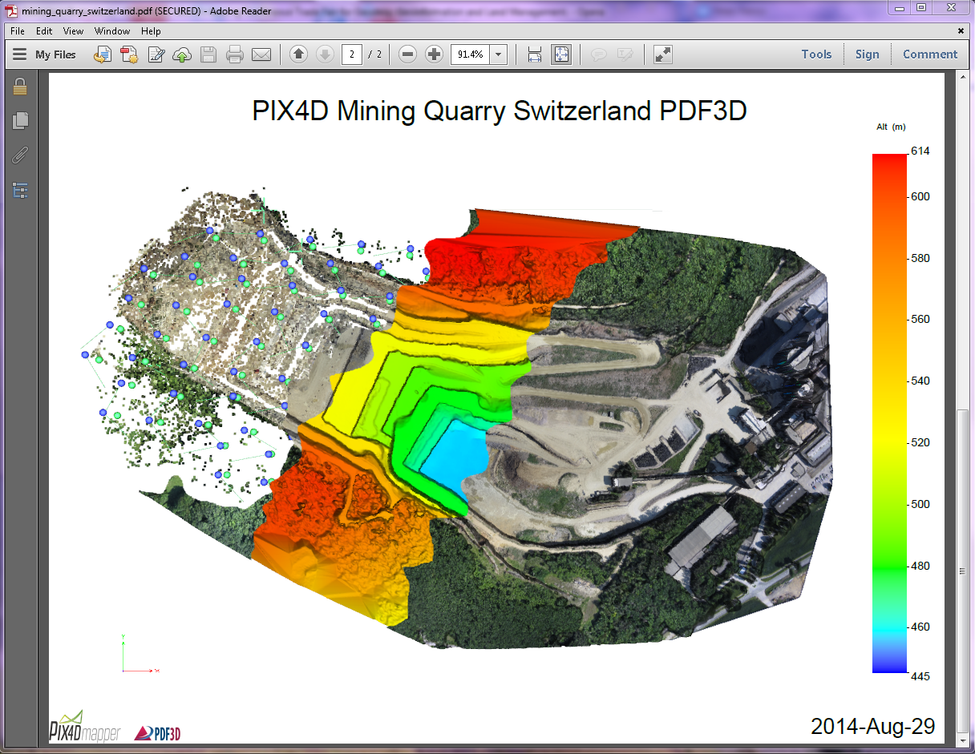Click the zoom in plus button
Image resolution: width=975 pixels, height=754 pixels.
pyautogui.click(x=434, y=54)
